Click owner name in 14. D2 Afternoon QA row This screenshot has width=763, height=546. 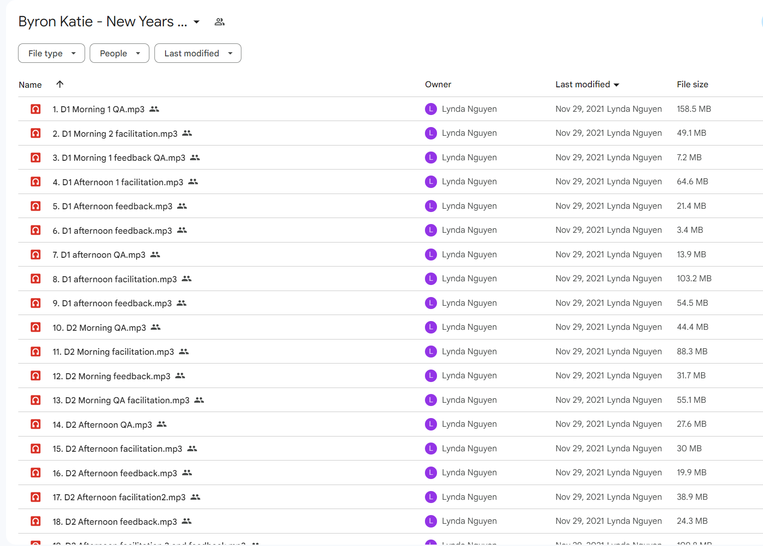pyautogui.click(x=469, y=424)
